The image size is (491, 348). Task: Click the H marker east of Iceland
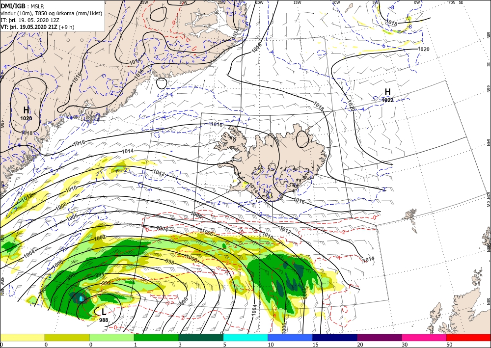[x=388, y=92]
